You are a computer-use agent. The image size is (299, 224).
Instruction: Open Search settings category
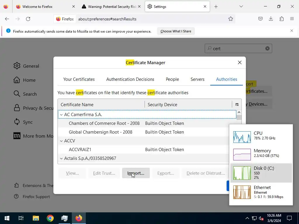coord(25,94)
